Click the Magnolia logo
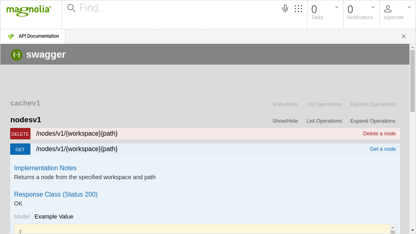 click(x=28, y=11)
